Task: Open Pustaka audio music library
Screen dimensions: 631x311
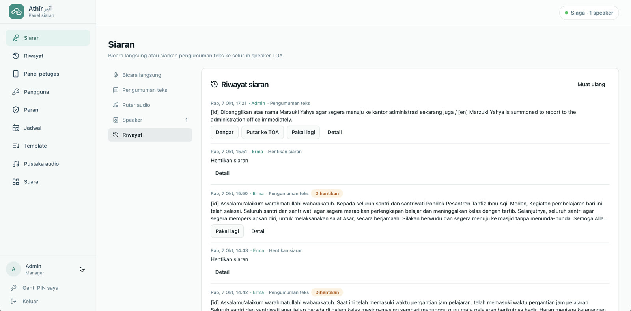Action: pos(48,164)
